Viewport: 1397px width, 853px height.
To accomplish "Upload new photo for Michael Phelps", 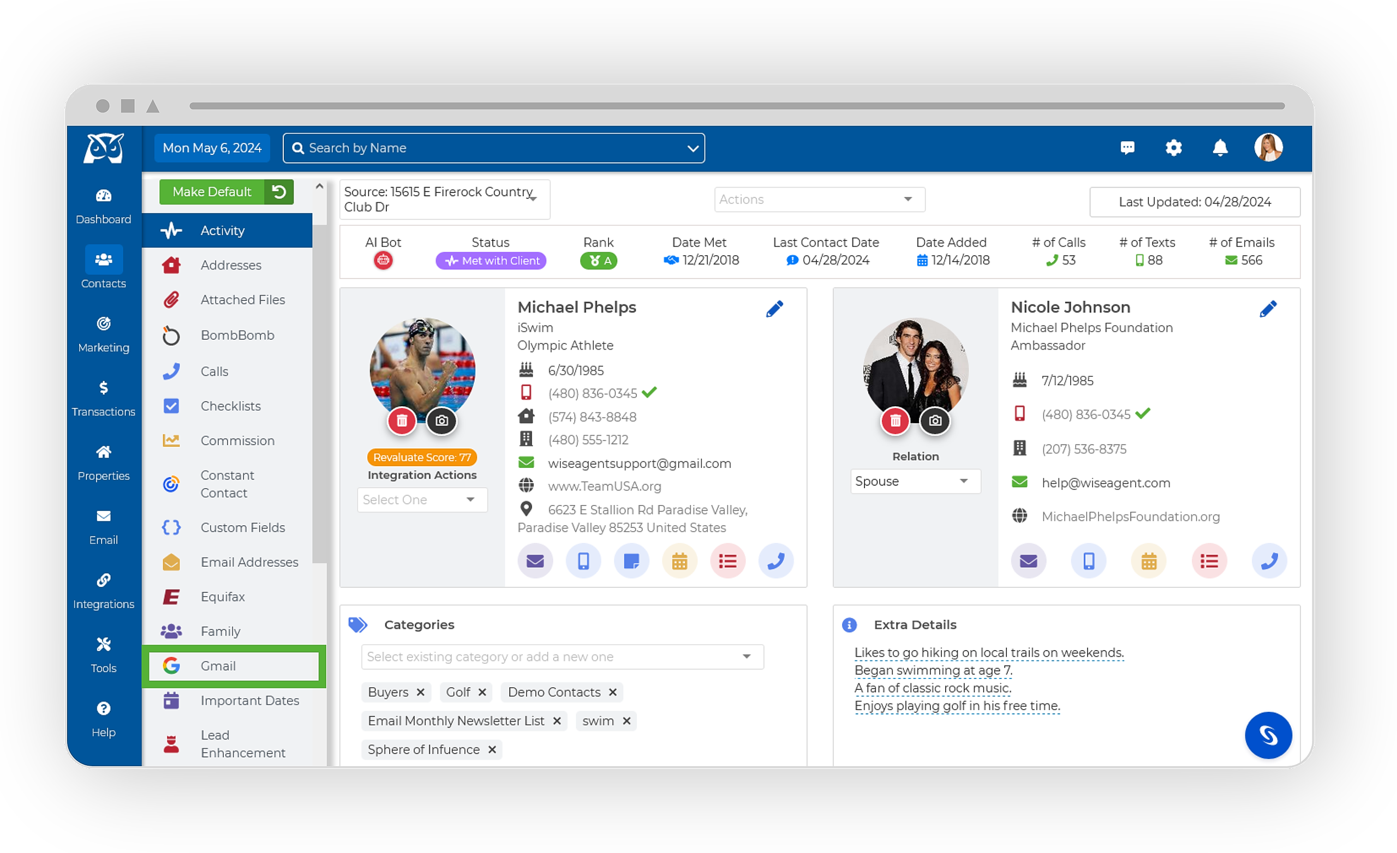I will click(441, 421).
